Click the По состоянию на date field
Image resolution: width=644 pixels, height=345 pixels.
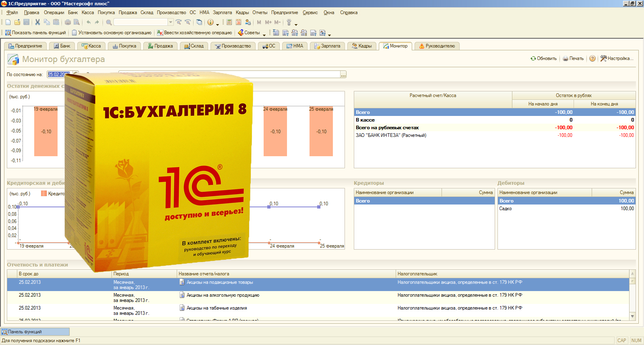click(59, 74)
